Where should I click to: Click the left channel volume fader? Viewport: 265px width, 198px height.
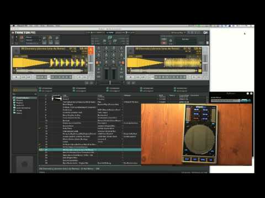tap(107, 74)
